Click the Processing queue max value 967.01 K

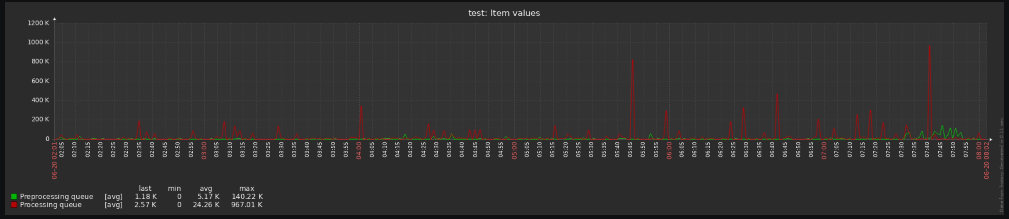click(247, 205)
